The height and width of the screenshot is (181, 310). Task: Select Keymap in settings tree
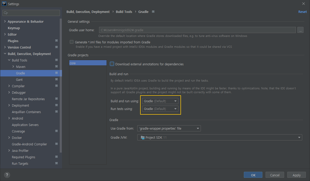coord(14,28)
